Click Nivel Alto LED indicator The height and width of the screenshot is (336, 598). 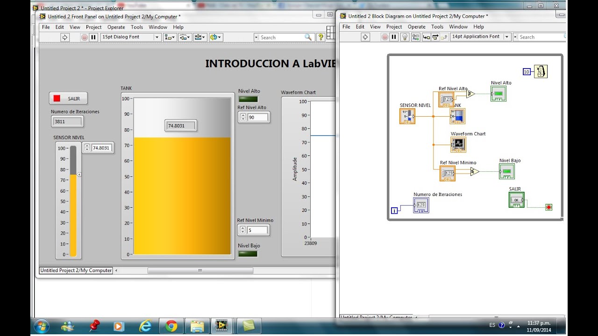coord(248,99)
